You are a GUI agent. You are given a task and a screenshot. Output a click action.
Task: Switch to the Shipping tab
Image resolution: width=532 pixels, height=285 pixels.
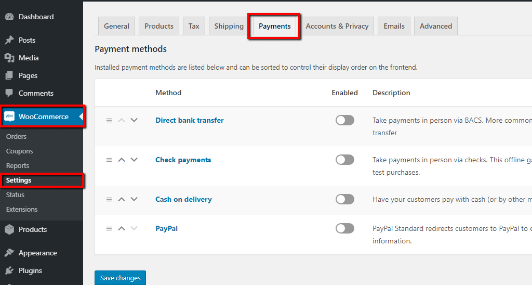229,26
